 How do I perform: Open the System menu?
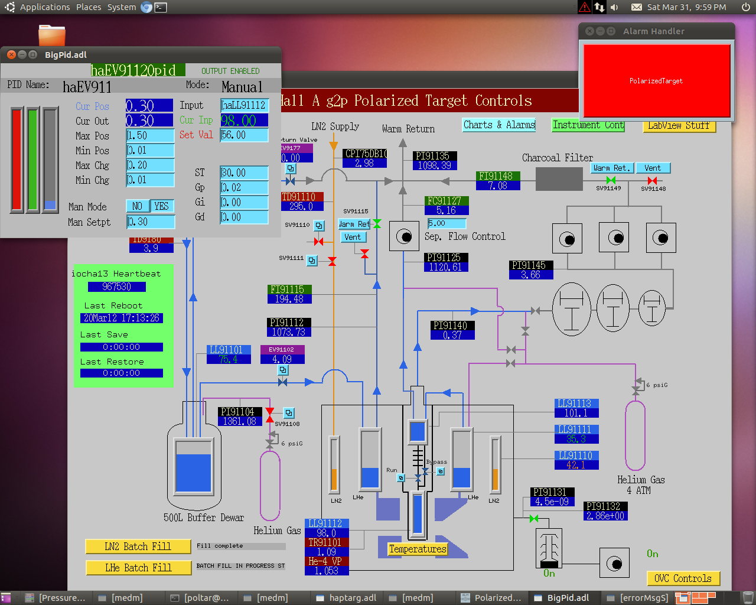point(122,7)
